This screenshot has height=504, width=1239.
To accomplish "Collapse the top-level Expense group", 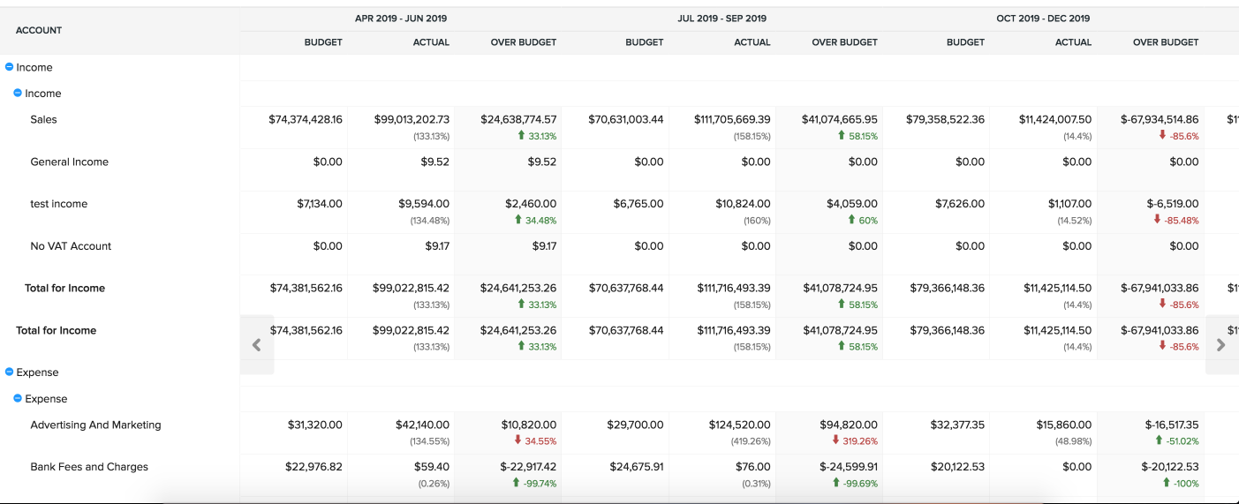I will [x=10, y=372].
